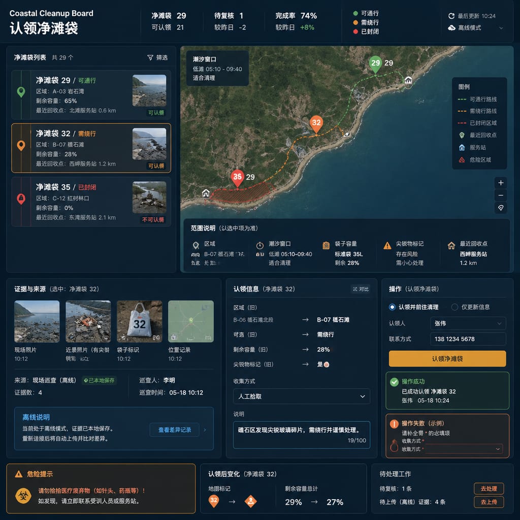The height and width of the screenshot is (520, 520).
Task: Expand the offline mode dropdown chevron
Action: [501, 28]
